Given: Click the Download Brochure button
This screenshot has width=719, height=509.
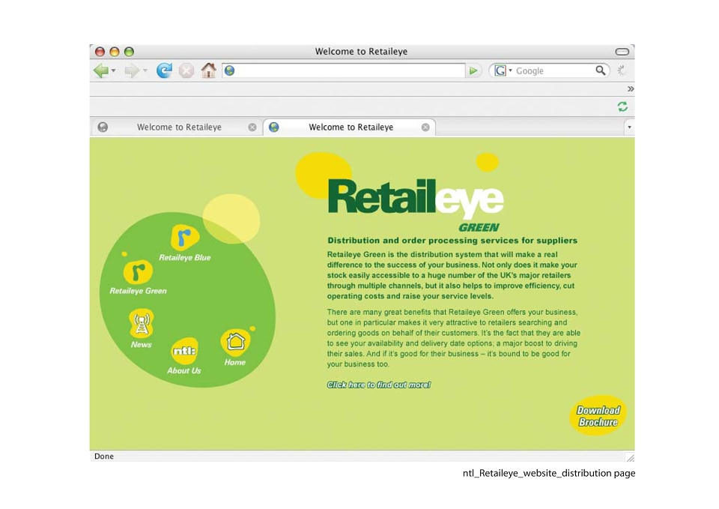Looking at the screenshot, I should 598,416.
